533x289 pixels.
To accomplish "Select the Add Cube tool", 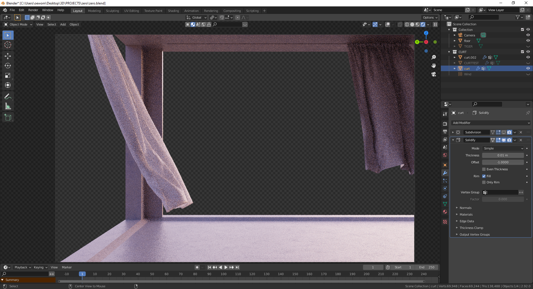I will (x=8, y=118).
